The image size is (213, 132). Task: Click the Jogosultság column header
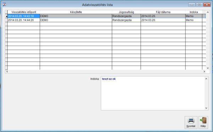click(126, 12)
